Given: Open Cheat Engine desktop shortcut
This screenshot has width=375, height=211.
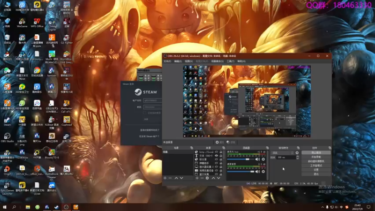Looking at the screenshot, I should (52, 24).
